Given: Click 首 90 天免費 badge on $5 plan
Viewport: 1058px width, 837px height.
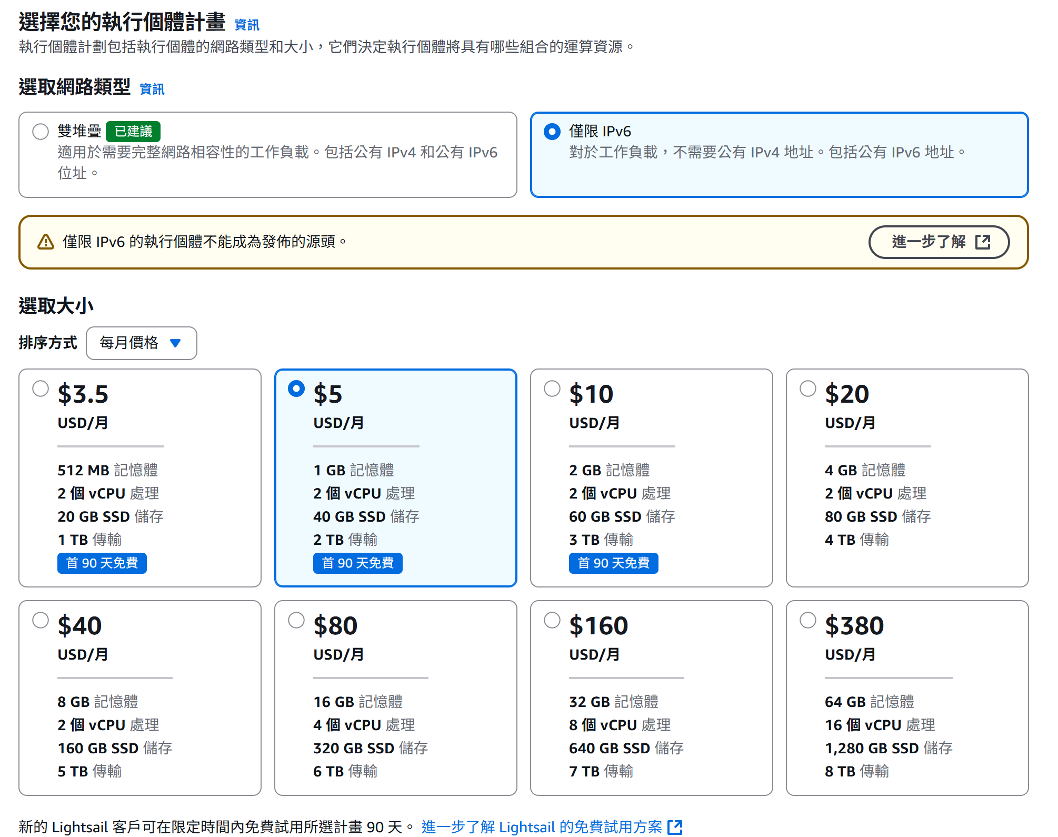Looking at the screenshot, I should pyautogui.click(x=357, y=563).
